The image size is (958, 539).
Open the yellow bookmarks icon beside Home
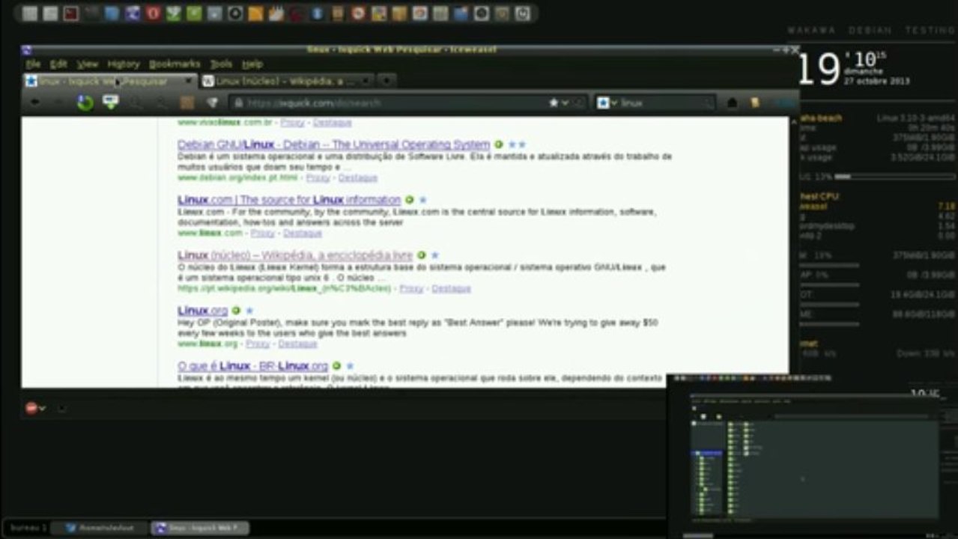tap(755, 103)
